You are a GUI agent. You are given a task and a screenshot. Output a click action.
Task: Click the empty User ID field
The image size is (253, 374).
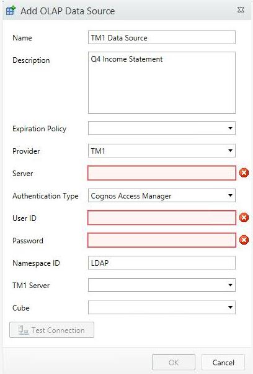162,218
